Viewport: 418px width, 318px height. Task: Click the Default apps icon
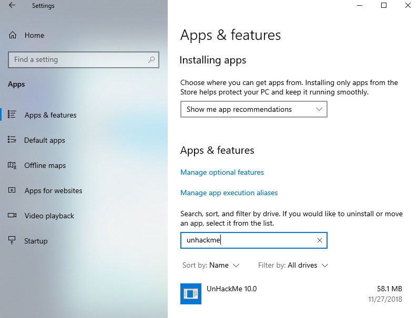(12, 140)
